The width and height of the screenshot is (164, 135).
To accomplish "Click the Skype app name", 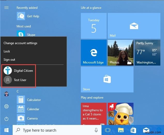I will tap(31, 35).
